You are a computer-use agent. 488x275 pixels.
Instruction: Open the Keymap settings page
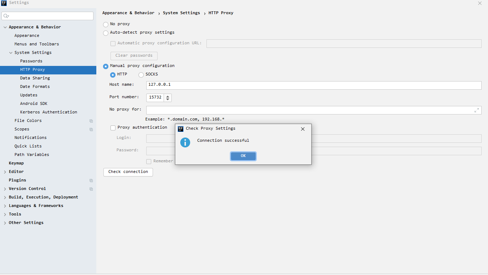pos(16,163)
